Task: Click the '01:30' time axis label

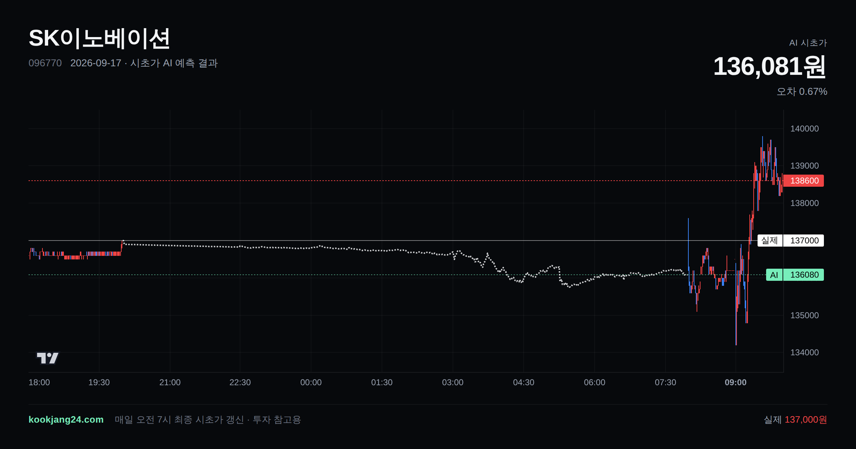Action: [382, 382]
